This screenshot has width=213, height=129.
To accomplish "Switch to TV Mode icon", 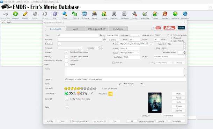I will coord(155,14).
